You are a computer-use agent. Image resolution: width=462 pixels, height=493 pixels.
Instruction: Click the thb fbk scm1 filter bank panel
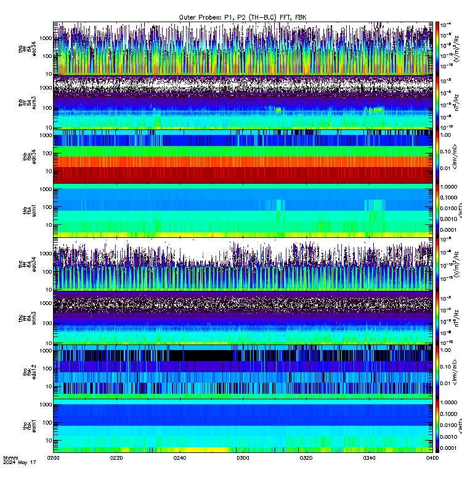click(x=243, y=210)
